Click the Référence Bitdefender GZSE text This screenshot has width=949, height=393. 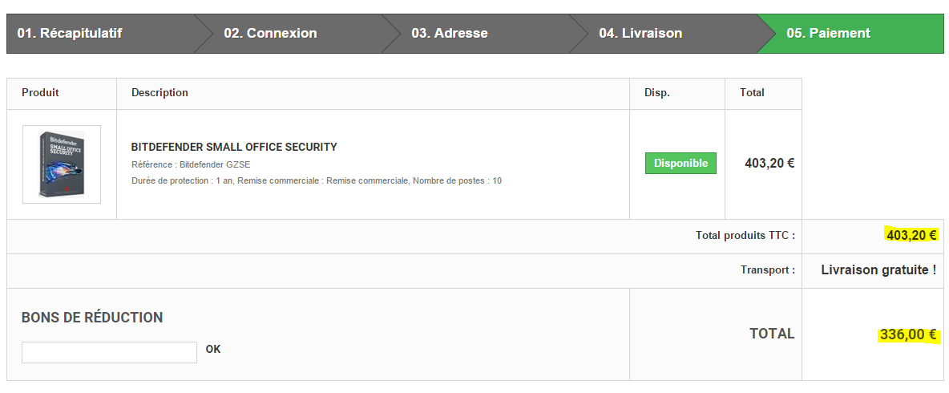(191, 164)
